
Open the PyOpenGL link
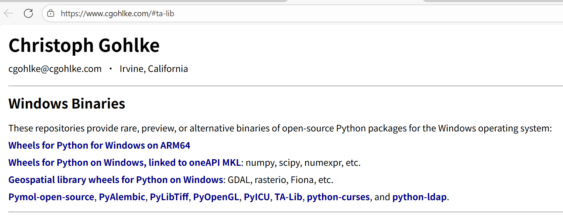[216, 197]
